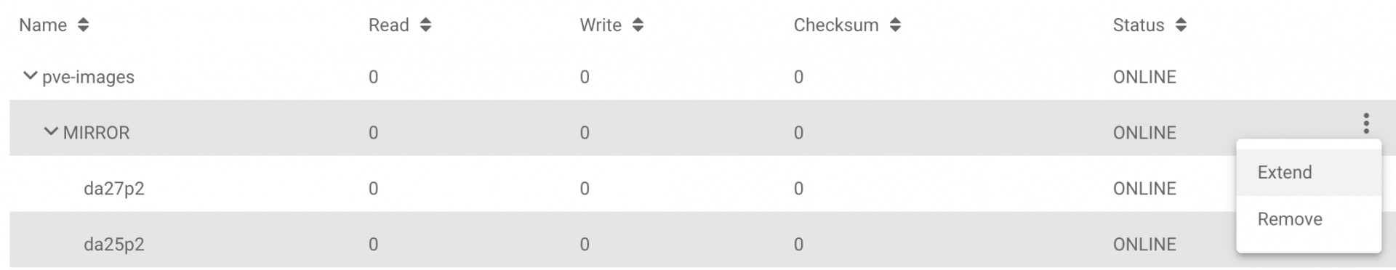Image resolution: width=1396 pixels, height=270 pixels.
Task: Click the Write column sort arrows
Action: click(x=638, y=25)
